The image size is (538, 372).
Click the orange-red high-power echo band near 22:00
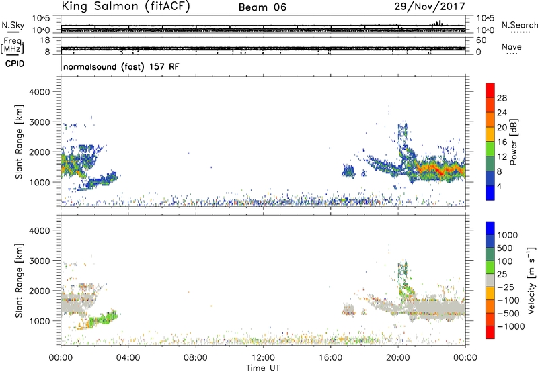click(x=441, y=168)
